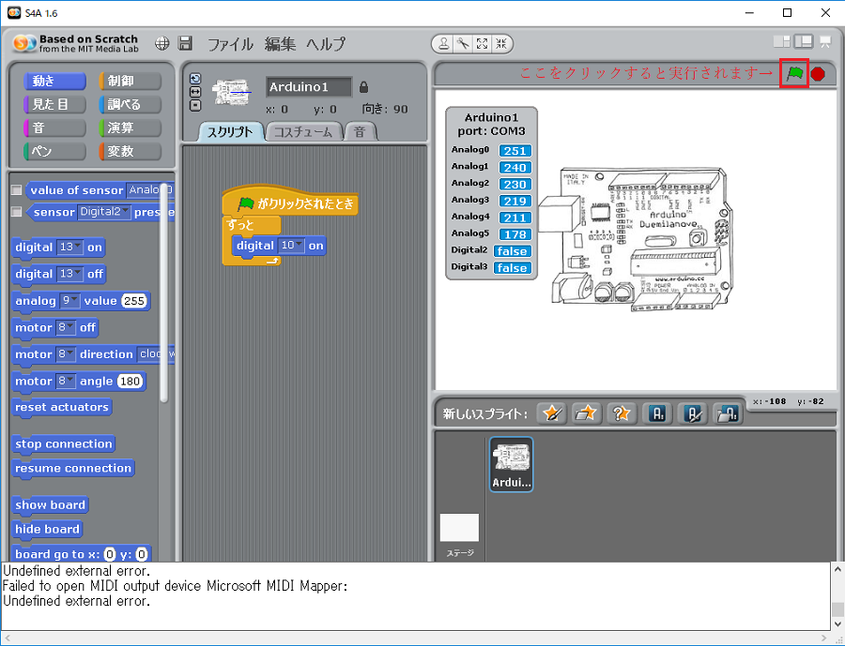Viewport: 845px width, 646px height.
Task: Switch to small stage view mode
Action: coord(781,41)
